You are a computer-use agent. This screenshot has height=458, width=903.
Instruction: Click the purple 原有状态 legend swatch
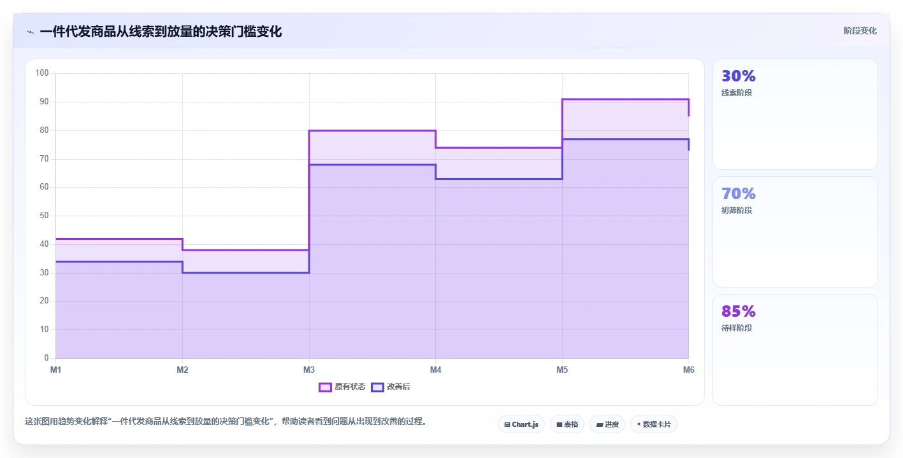tap(325, 387)
